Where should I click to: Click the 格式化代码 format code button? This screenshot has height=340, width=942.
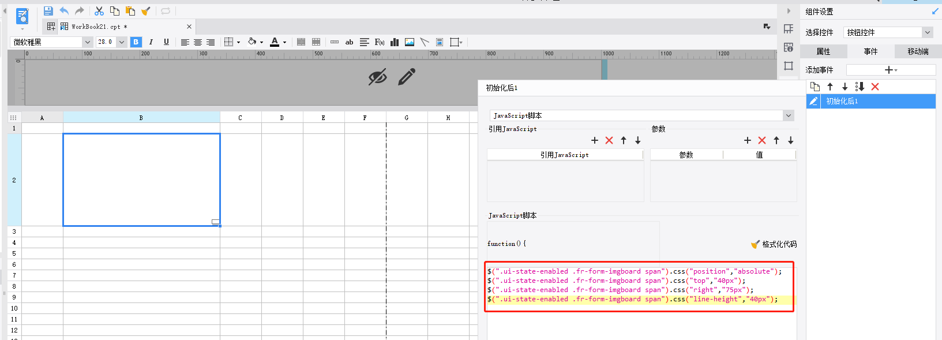tap(774, 244)
